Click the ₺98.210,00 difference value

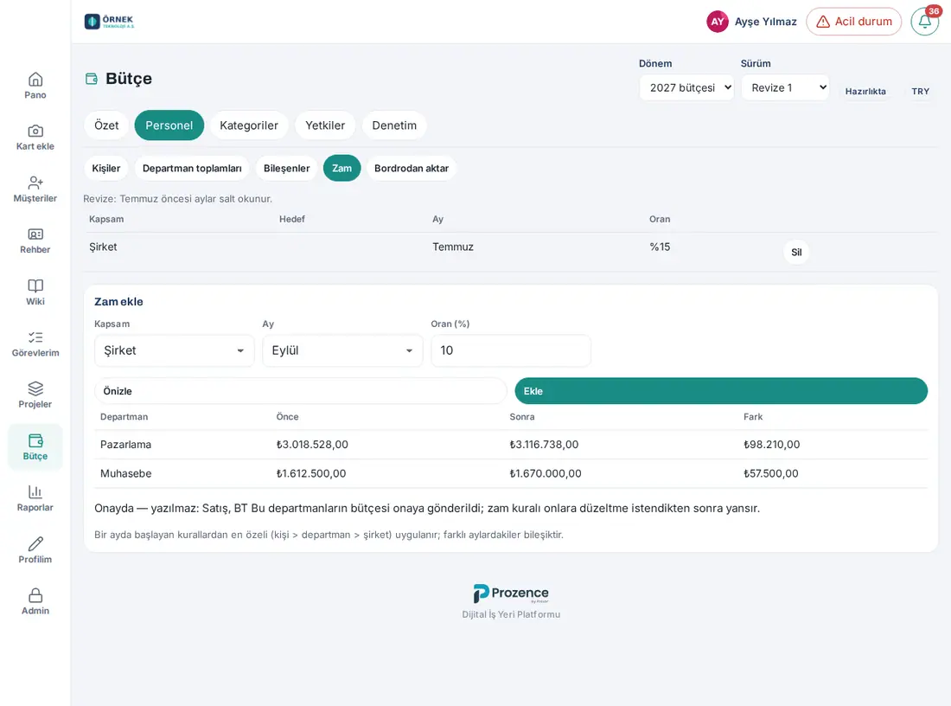pos(771,445)
